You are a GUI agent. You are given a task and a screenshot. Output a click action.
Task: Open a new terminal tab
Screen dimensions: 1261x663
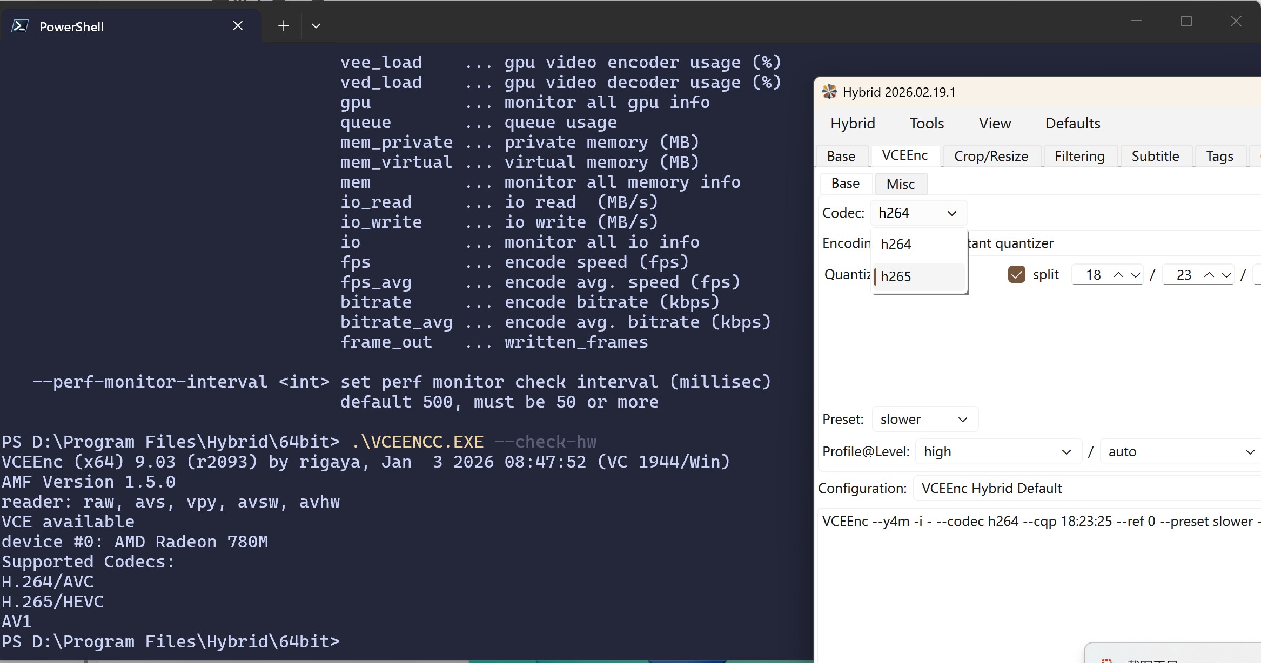(x=284, y=25)
